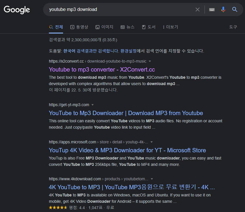This screenshot has height=212, width=245.
Task: Start voice search with the microphone icon
Action: click(223, 10)
